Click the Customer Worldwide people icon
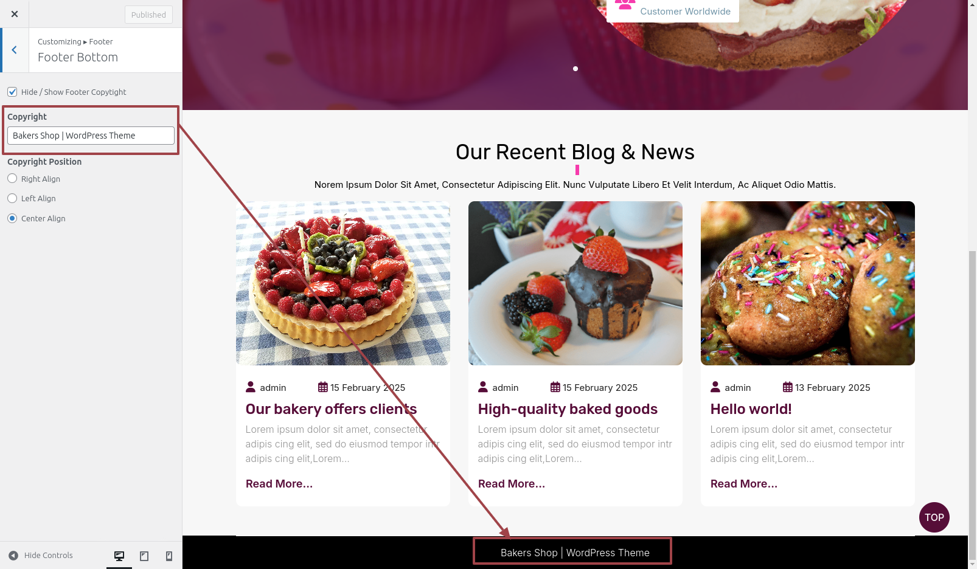This screenshot has height=569, width=977. (625, 5)
